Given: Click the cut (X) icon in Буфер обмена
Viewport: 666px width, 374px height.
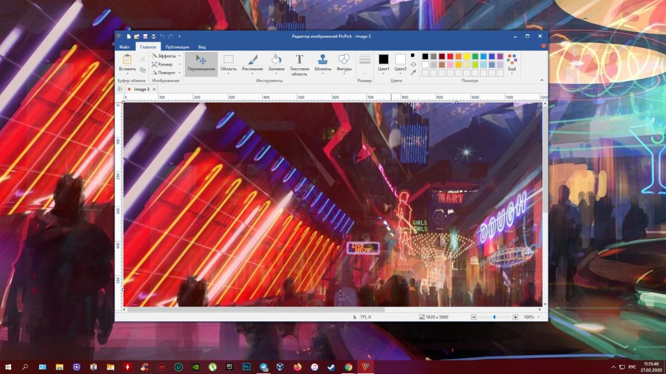Looking at the screenshot, I should click(x=142, y=59).
